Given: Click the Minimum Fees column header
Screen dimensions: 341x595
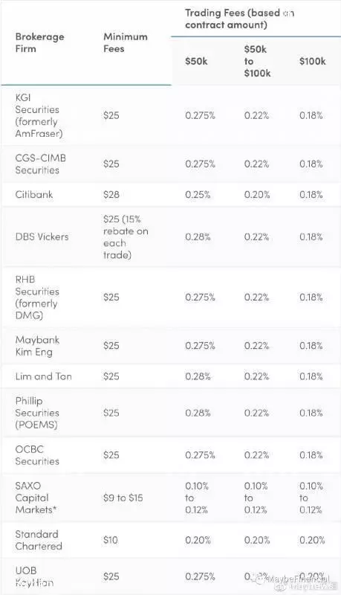Looking at the screenshot, I should pos(125,42).
